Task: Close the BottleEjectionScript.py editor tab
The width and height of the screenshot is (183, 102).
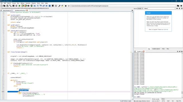Action: coord(27,10)
